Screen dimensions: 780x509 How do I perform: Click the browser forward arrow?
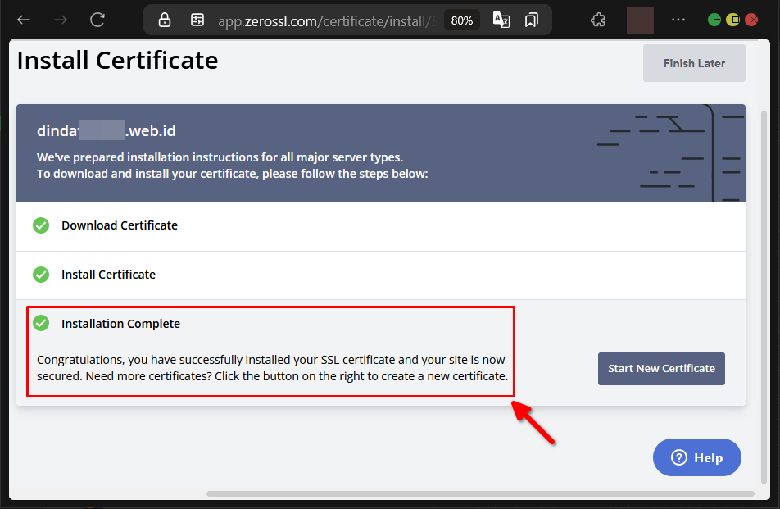coord(61,20)
